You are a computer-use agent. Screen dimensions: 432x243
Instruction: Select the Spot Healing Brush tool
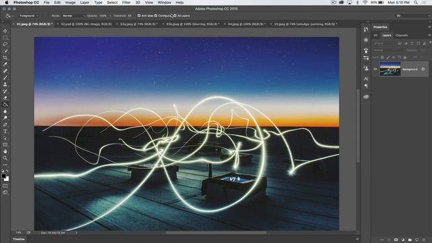click(5, 71)
